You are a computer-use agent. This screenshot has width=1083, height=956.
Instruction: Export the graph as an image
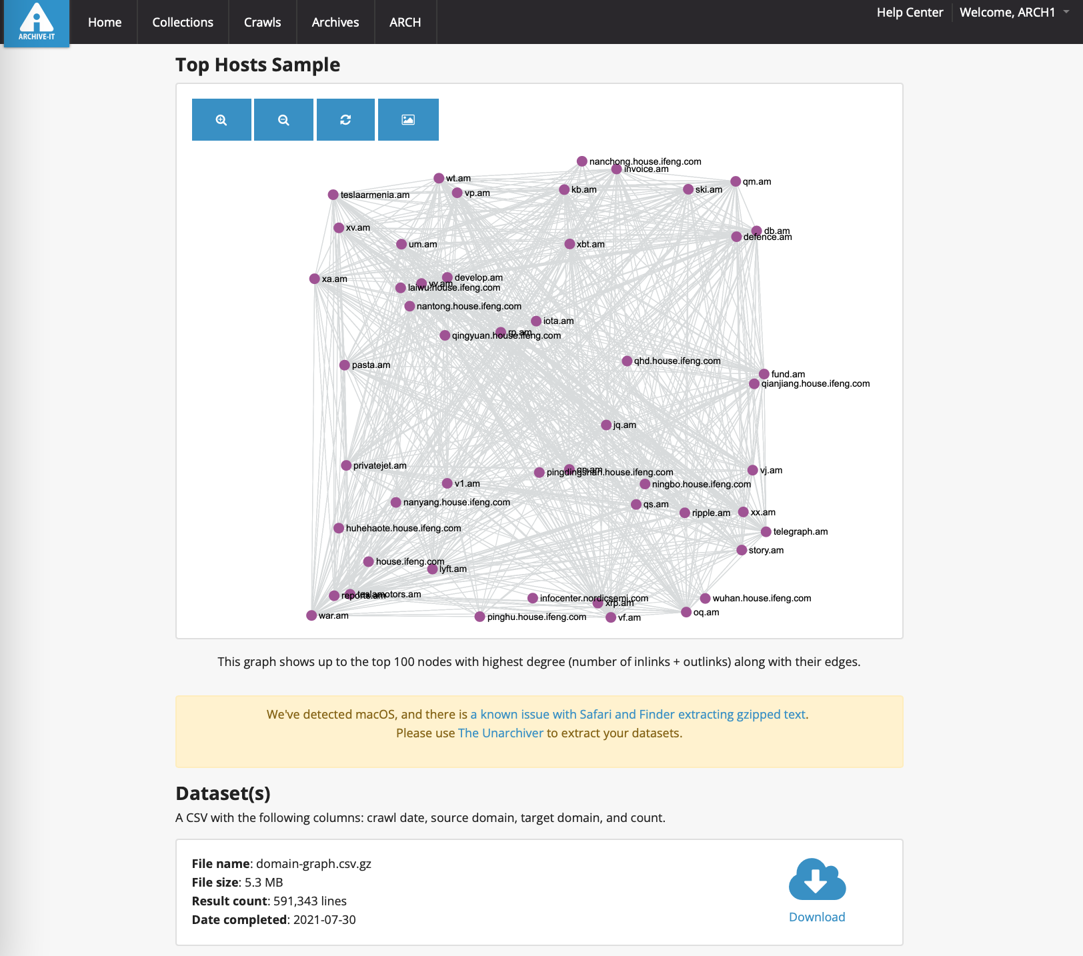click(x=408, y=120)
